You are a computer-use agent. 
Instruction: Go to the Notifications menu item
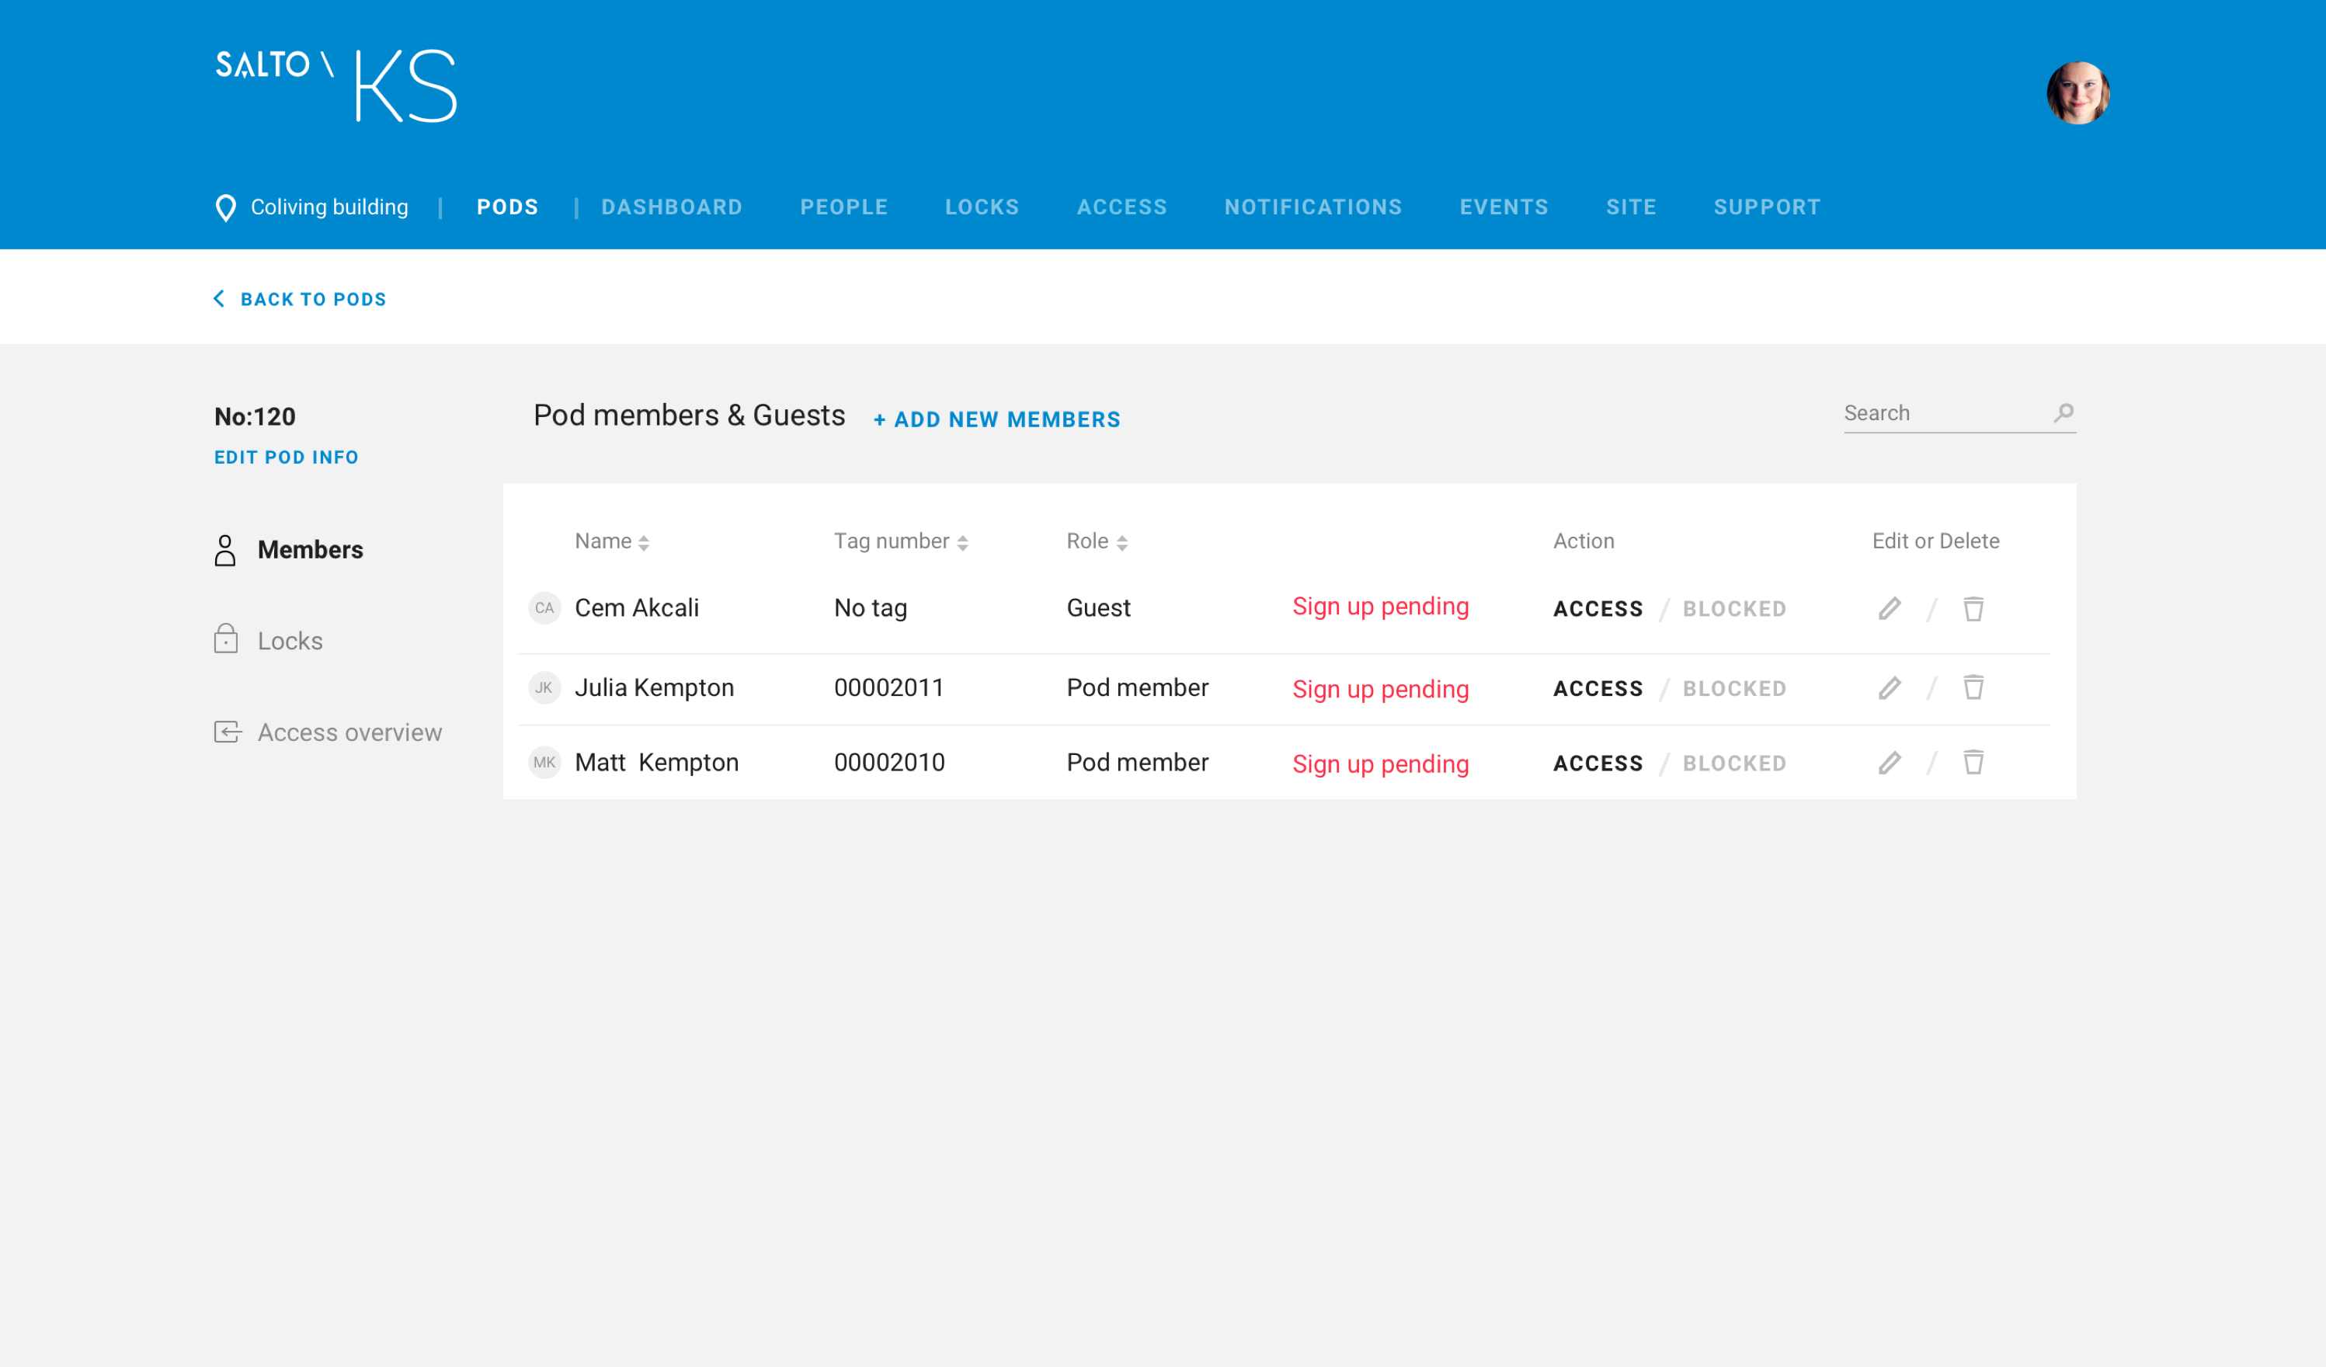(x=1313, y=207)
